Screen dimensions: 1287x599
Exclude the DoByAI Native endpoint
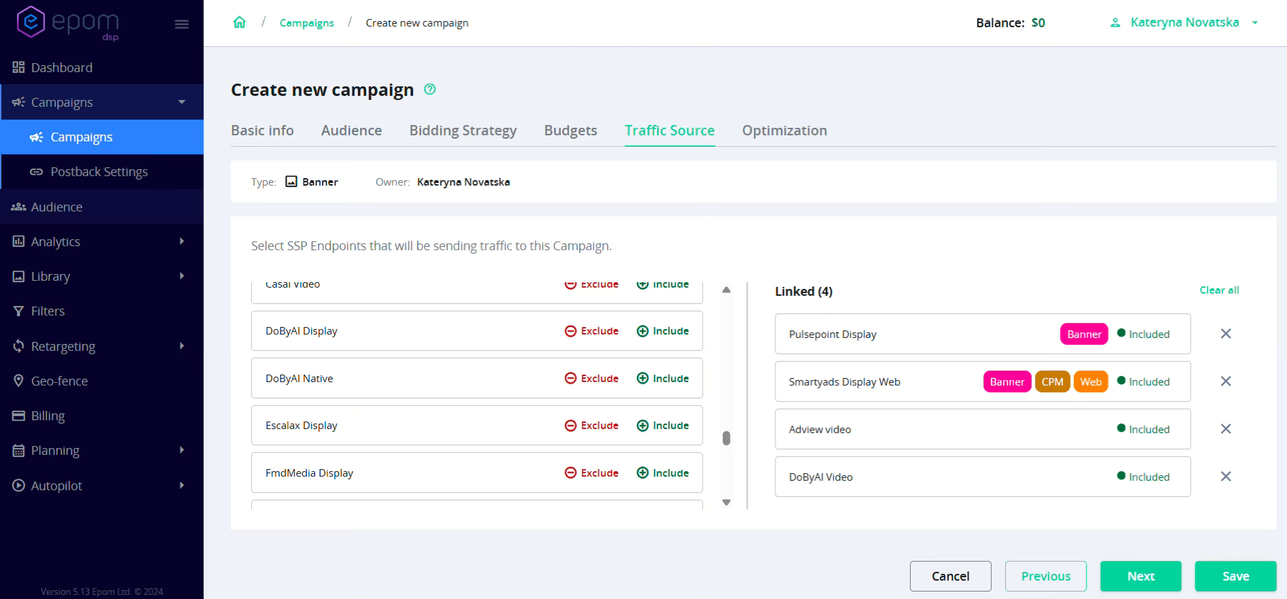point(591,379)
